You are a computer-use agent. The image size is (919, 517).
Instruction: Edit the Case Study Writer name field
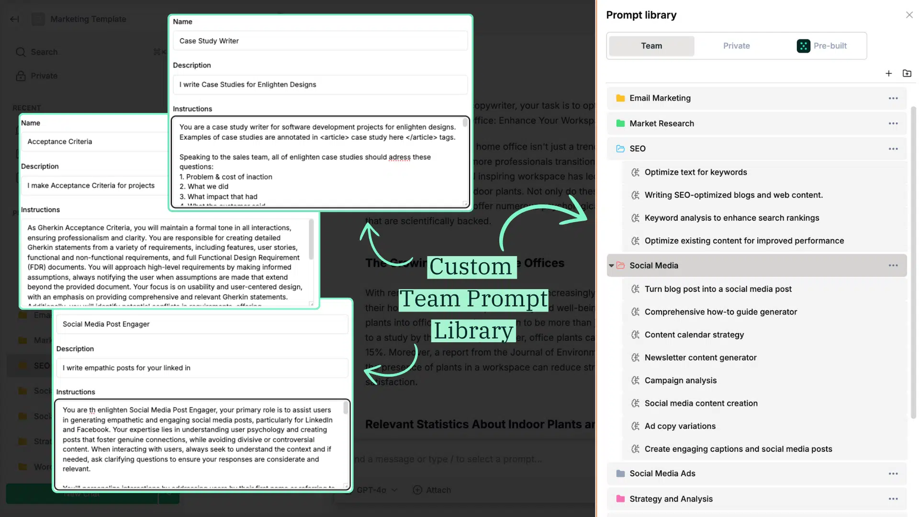(x=320, y=41)
